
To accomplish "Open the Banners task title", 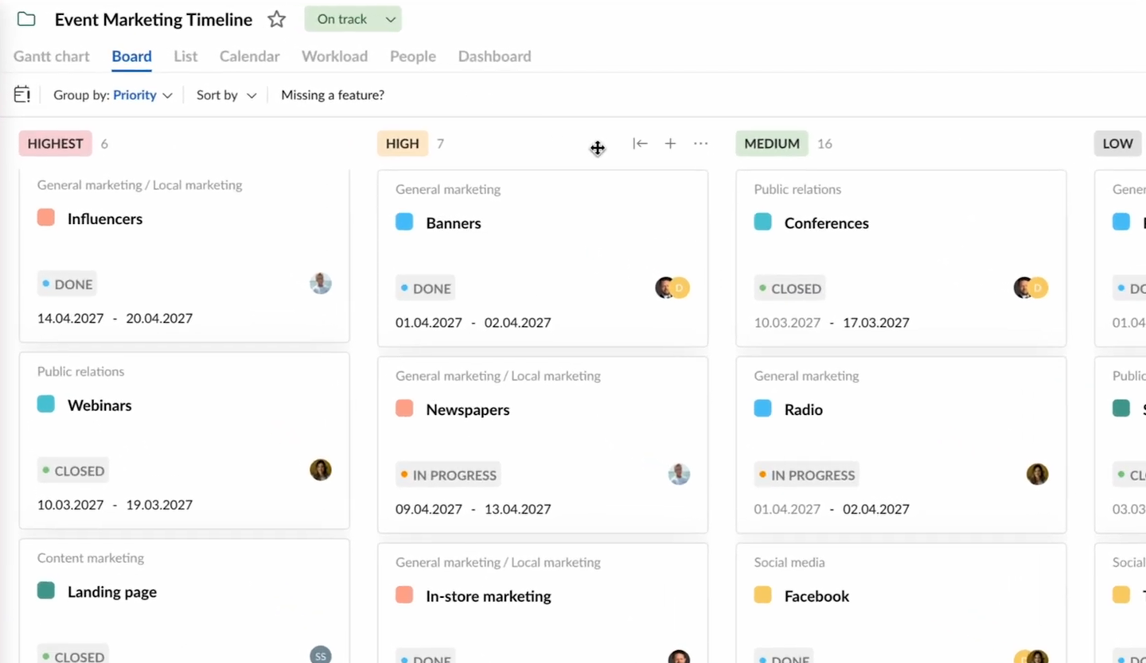I will click(454, 223).
